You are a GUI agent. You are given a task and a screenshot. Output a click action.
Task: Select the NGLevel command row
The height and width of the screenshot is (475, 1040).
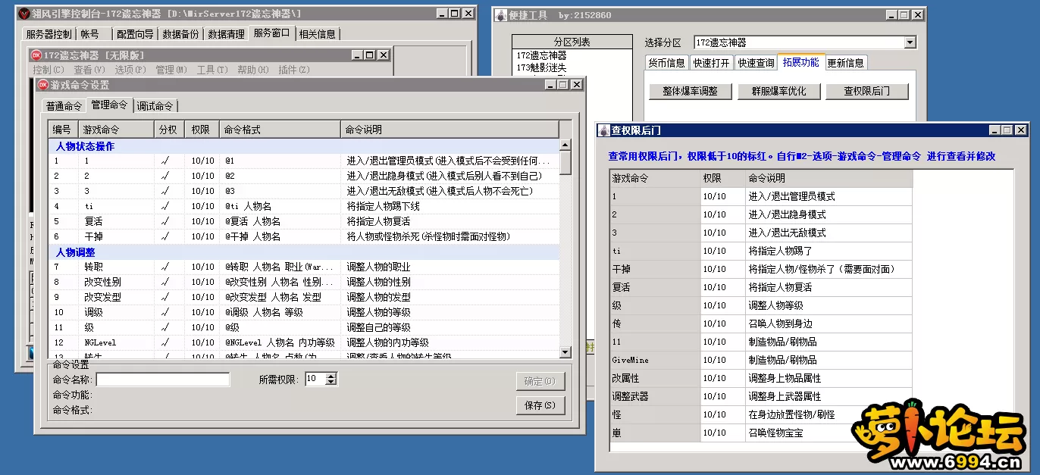pyautogui.click(x=304, y=342)
